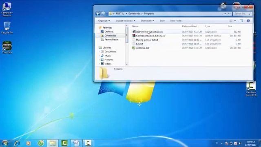The height and width of the screenshot is (147, 261).
Task: Open the recent pages dropdown beside Forward
Action: coord(107,13)
